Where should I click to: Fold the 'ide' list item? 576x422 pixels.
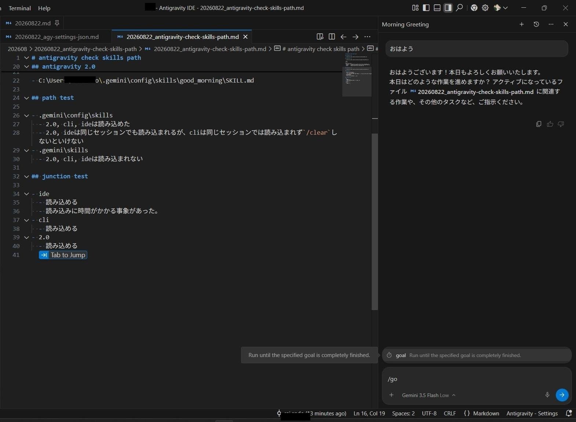point(26,194)
